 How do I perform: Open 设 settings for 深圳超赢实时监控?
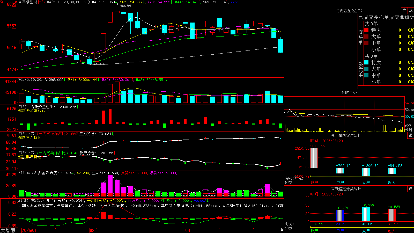coord(411,135)
